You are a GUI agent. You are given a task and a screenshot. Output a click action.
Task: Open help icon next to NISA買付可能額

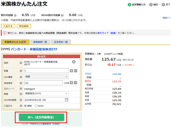(62, 15)
